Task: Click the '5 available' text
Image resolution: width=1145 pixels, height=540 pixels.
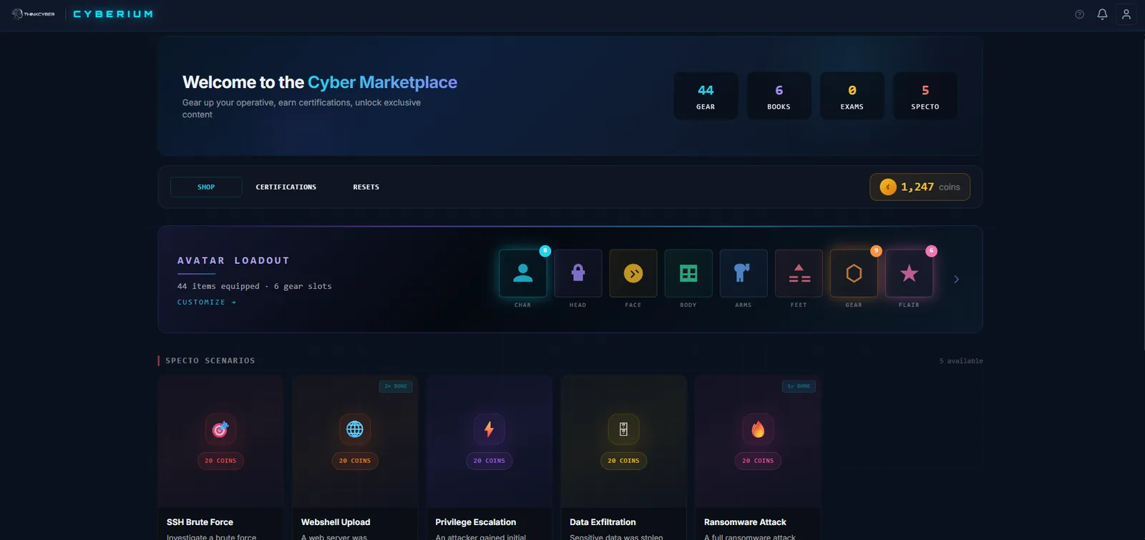Action: (961, 361)
